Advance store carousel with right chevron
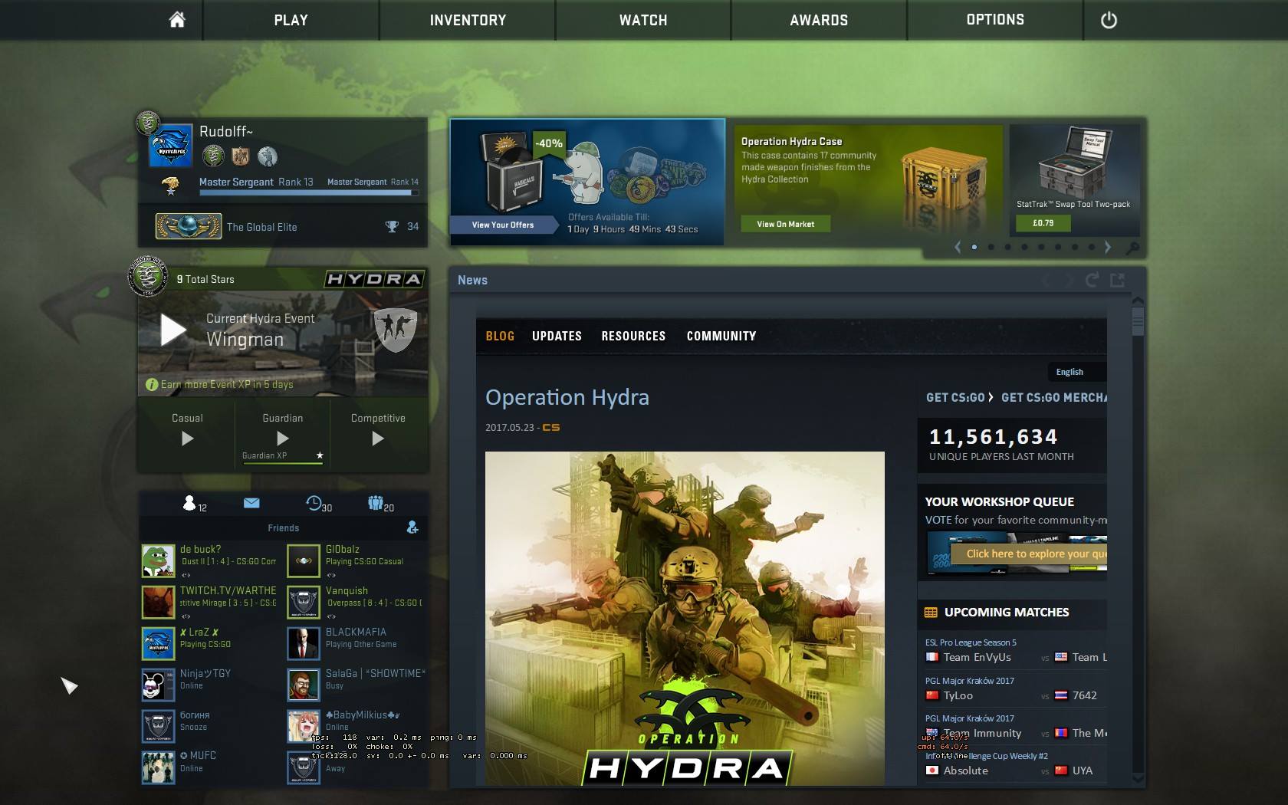Image resolution: width=1288 pixels, height=805 pixels. coord(1107,247)
